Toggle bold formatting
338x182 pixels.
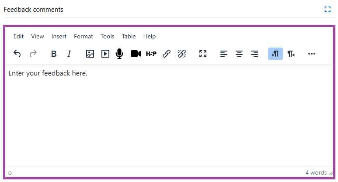54,54
